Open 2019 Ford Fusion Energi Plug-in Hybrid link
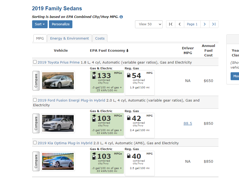This screenshot has width=239, height=178. click(72, 100)
